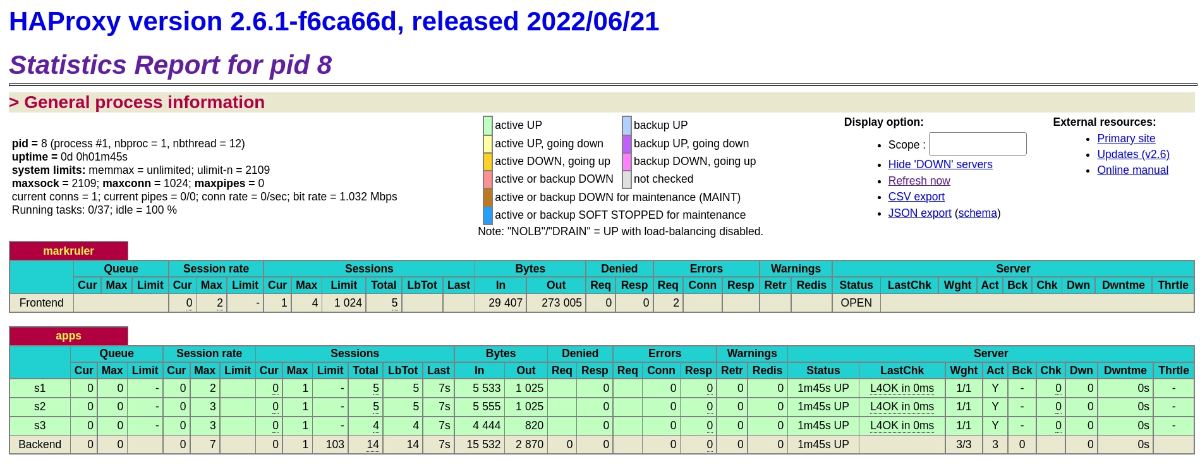The height and width of the screenshot is (464, 1200).
Task: Click the Statistics Report for pid 8 title
Action: 170,64
